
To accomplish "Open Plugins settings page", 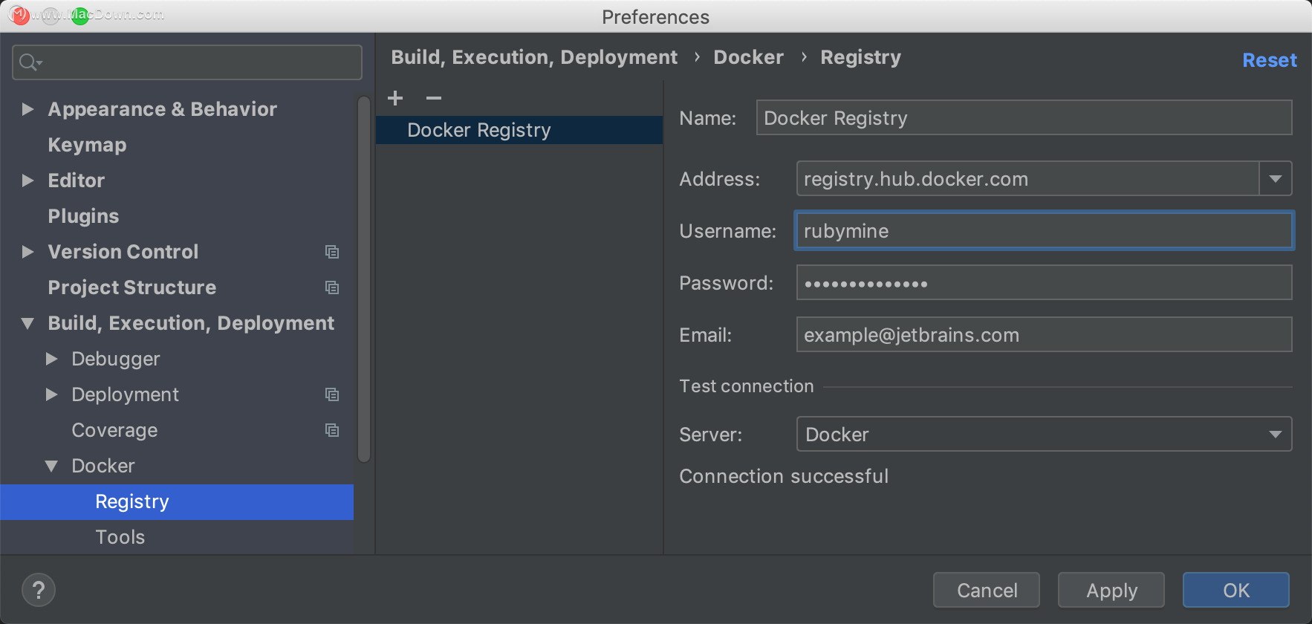I will point(83,216).
